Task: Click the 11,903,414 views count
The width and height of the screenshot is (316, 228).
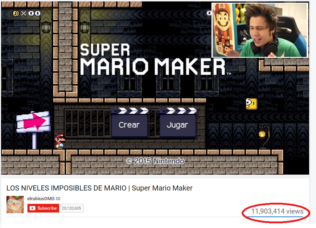Action: click(x=277, y=211)
